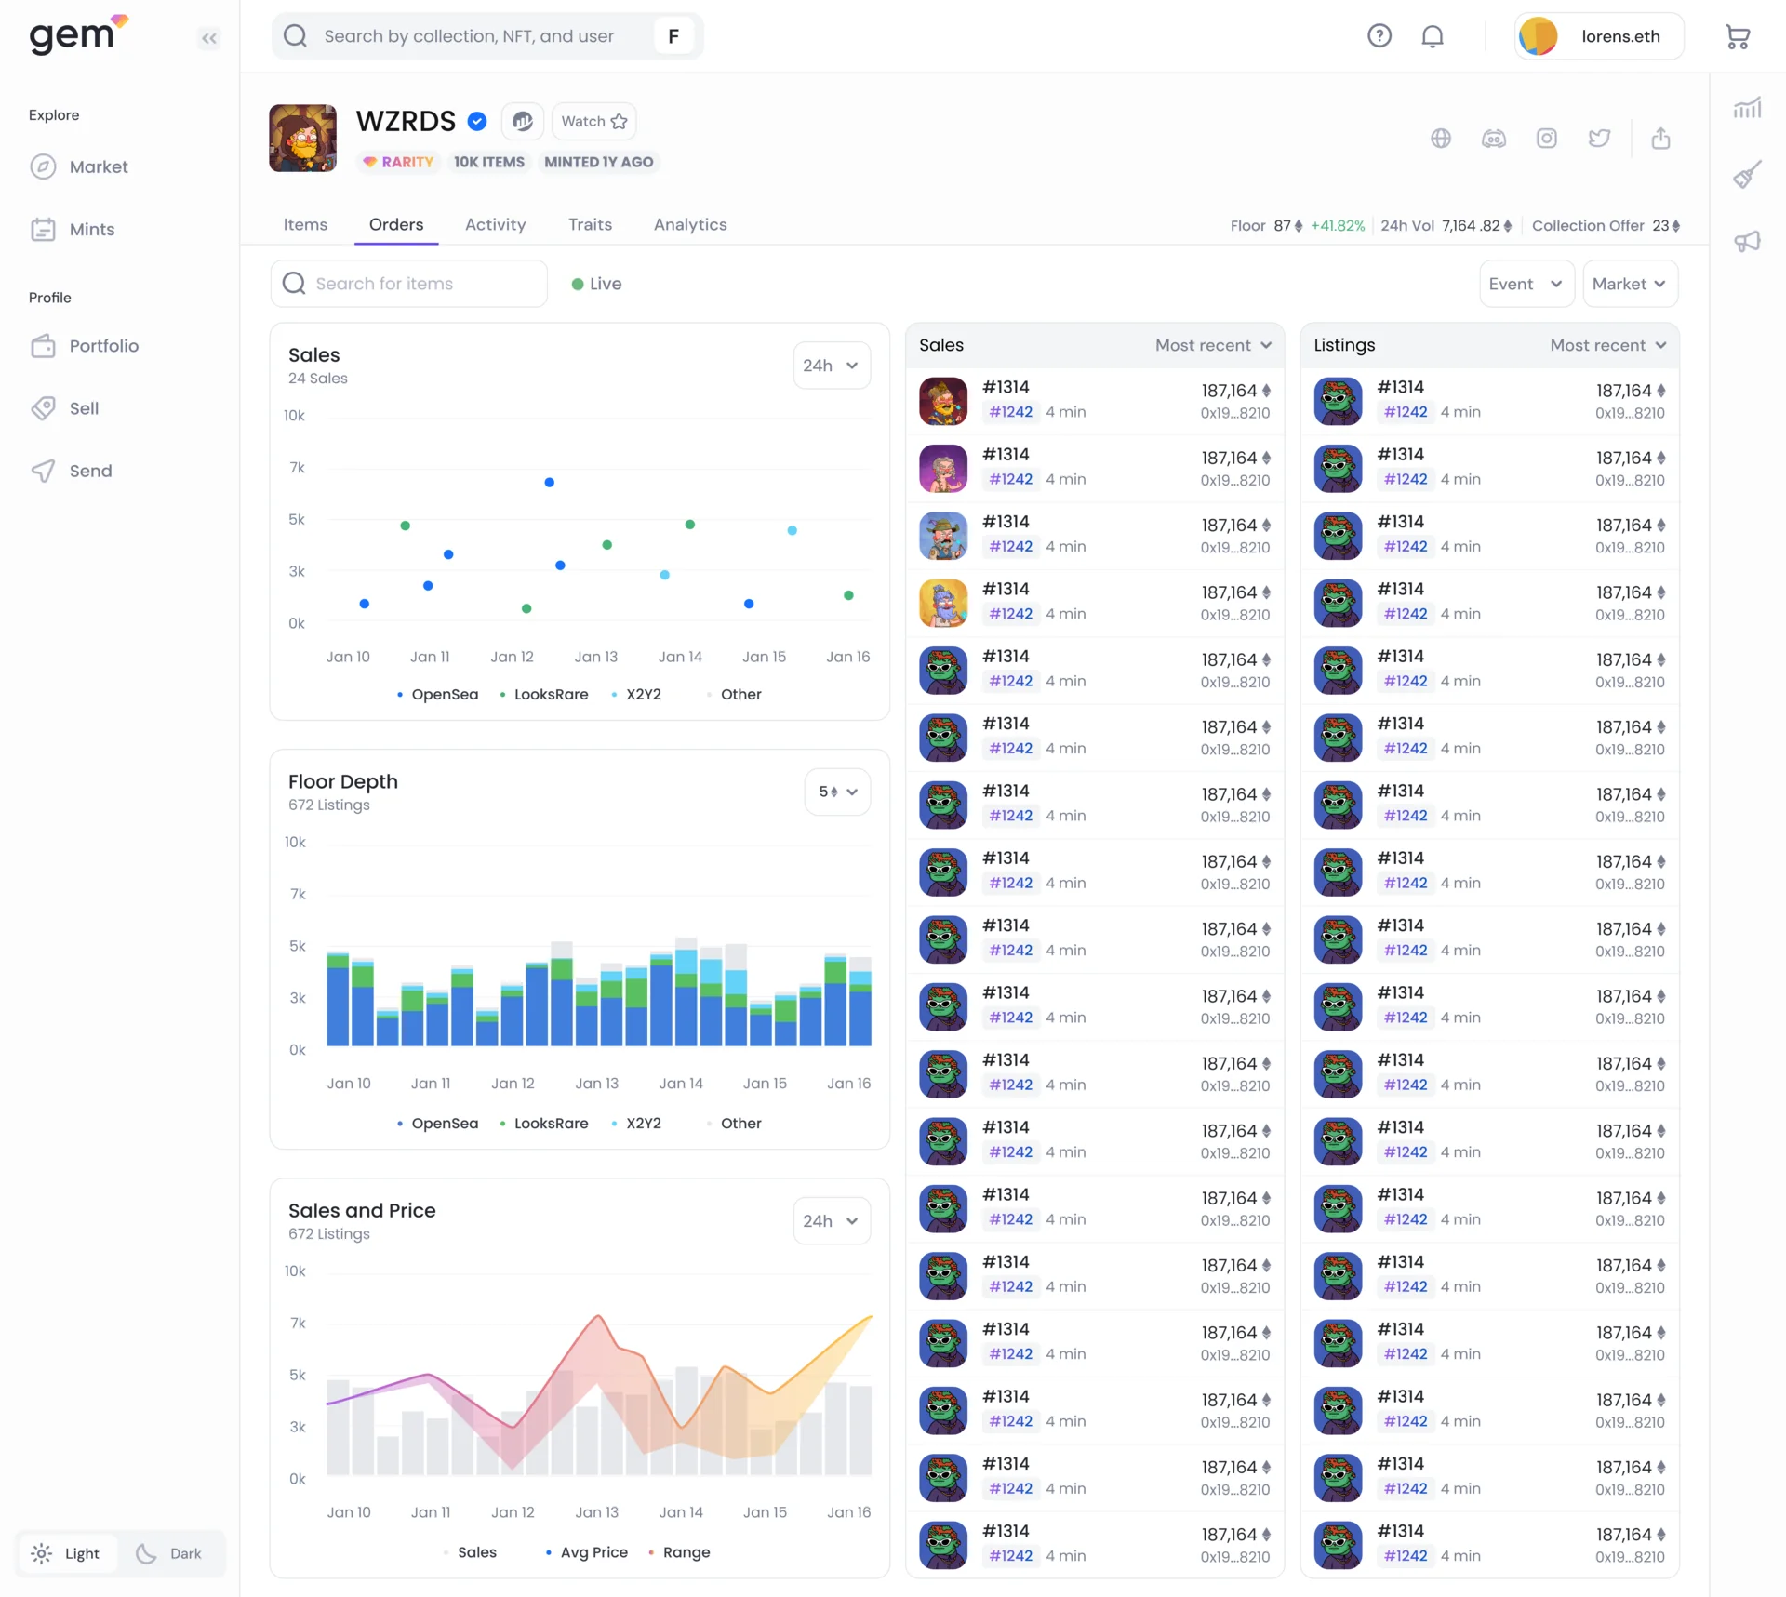
Task: Toggle Avg Price legend in Sales and Price
Action: click(x=587, y=1552)
